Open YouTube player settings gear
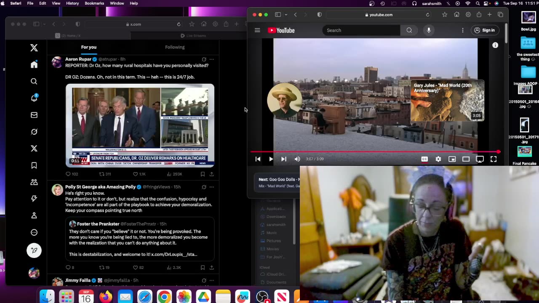The image size is (539, 303). point(438,159)
